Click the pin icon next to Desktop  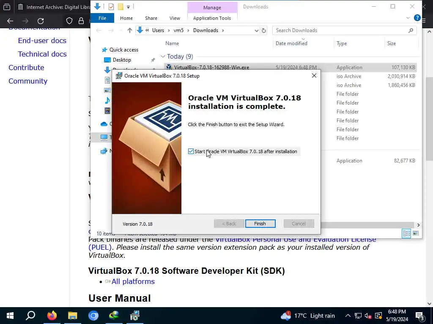(153, 60)
